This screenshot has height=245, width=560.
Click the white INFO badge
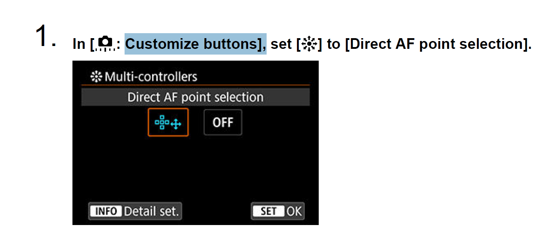(x=106, y=211)
